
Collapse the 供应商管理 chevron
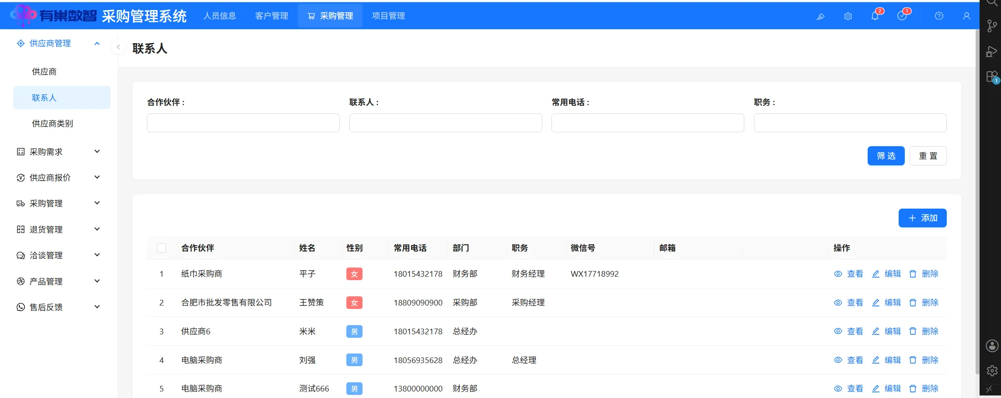(97, 43)
